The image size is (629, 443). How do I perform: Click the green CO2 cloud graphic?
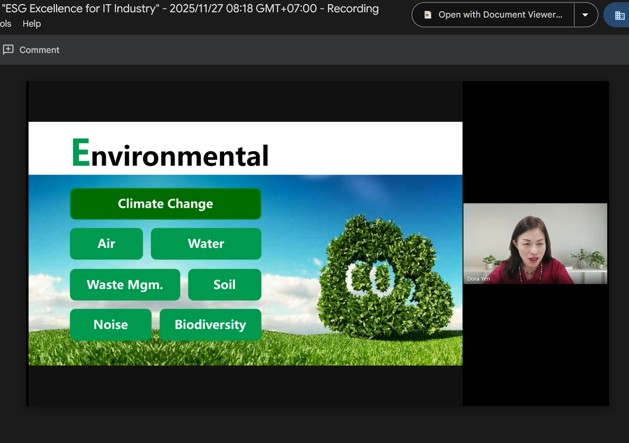click(383, 277)
